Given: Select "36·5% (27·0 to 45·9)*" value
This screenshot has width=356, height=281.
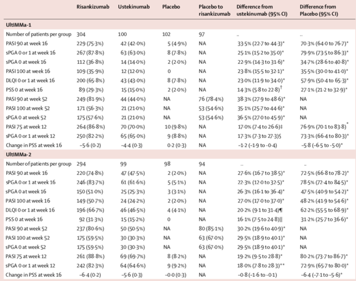Looking at the screenshot, I should (261, 117).
